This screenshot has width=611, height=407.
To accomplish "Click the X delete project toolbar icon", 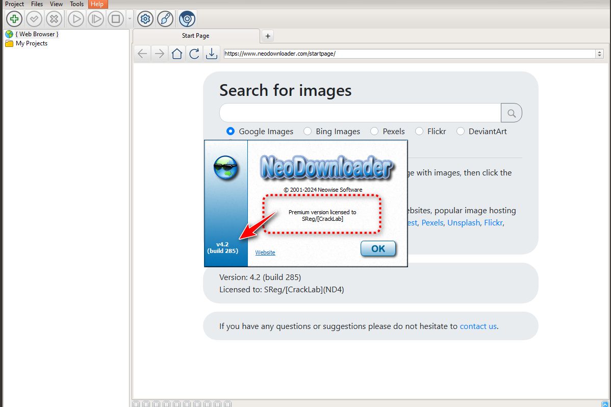I will pyautogui.click(x=54, y=19).
